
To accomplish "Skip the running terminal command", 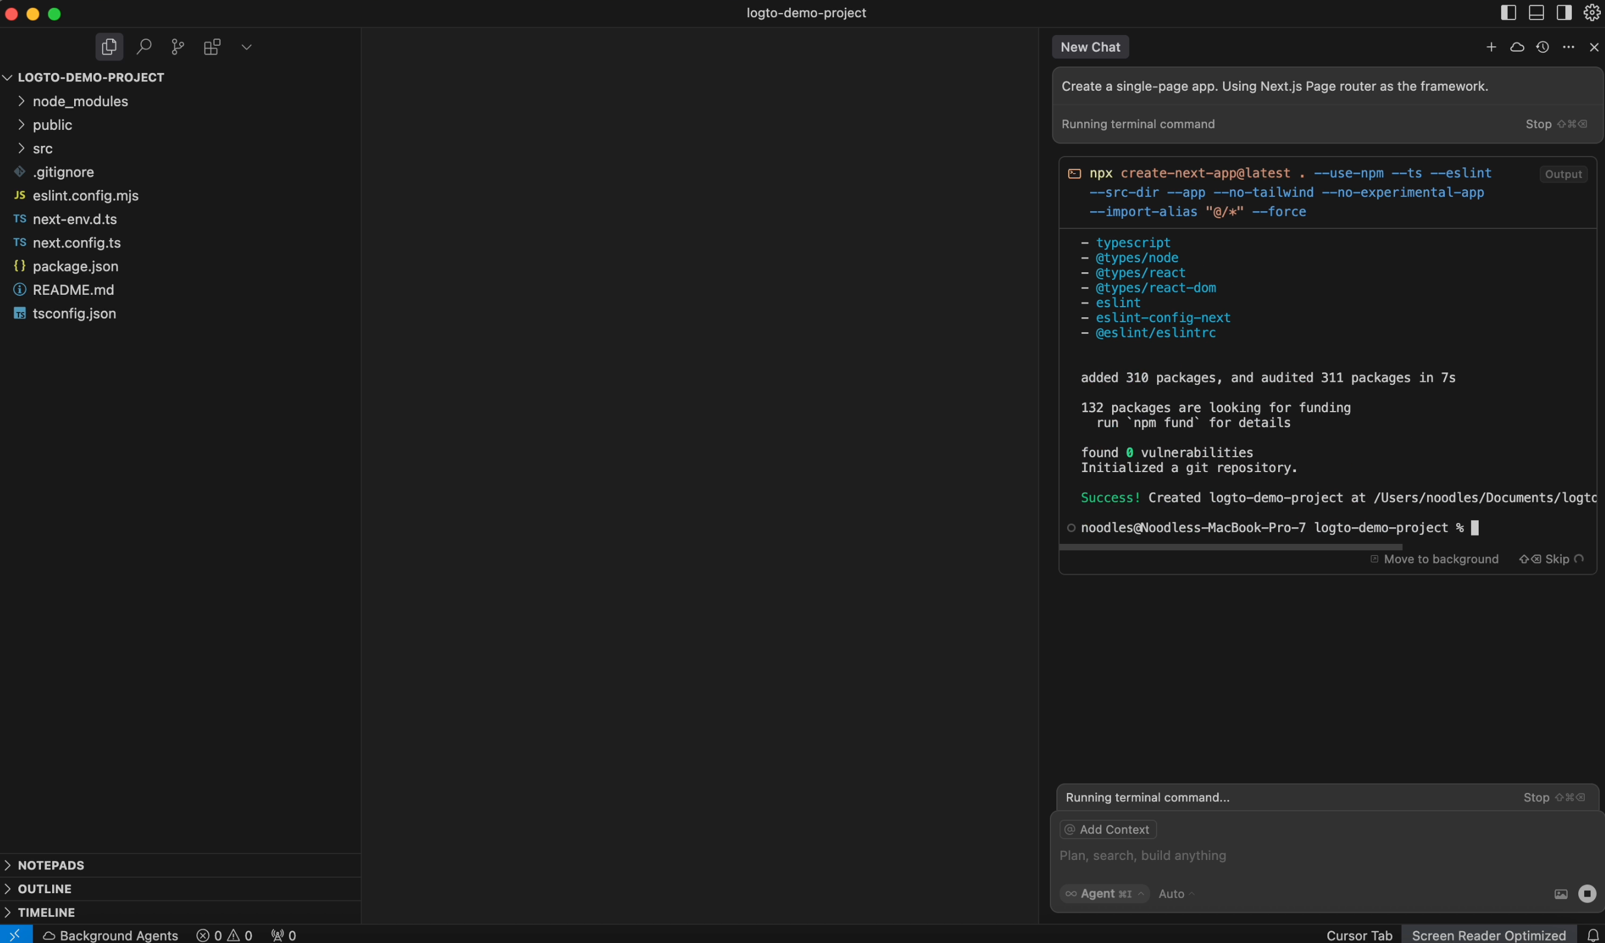I will tap(1552, 559).
